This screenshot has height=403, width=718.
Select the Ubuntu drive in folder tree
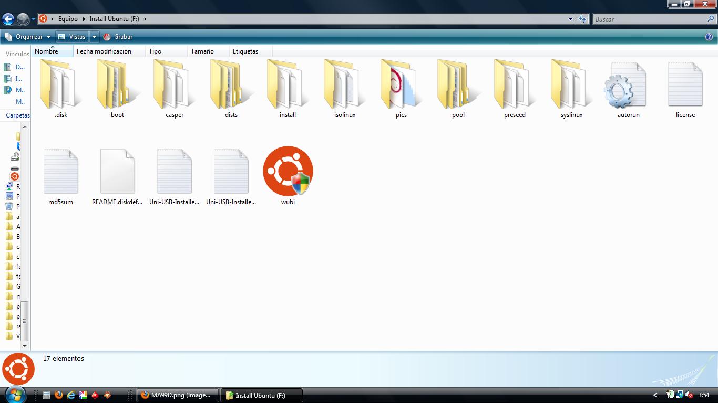pos(15,176)
